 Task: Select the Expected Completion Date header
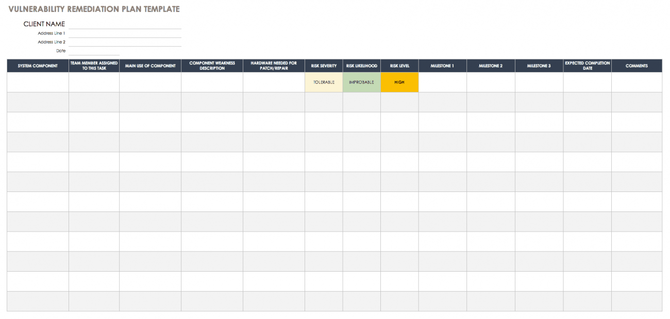587,66
